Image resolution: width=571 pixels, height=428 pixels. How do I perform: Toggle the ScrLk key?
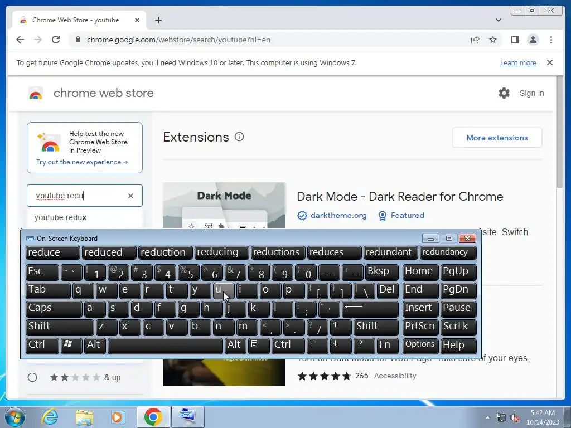[458, 327]
